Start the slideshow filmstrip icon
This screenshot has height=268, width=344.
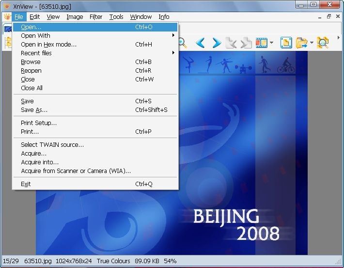point(261,43)
